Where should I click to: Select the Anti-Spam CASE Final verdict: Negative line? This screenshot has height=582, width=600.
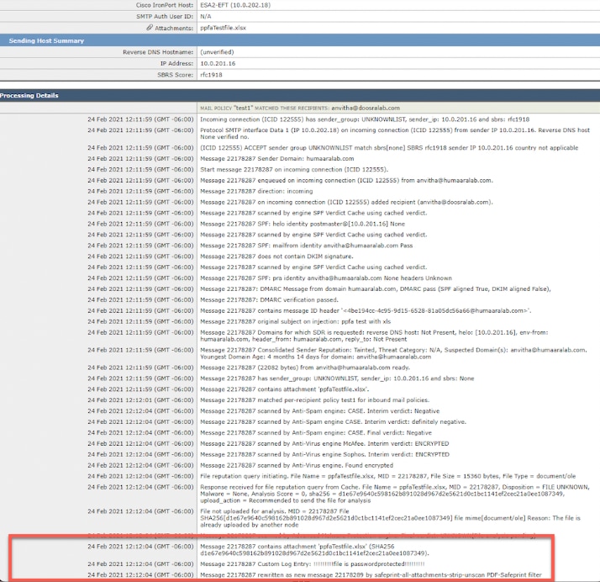(x=316, y=433)
